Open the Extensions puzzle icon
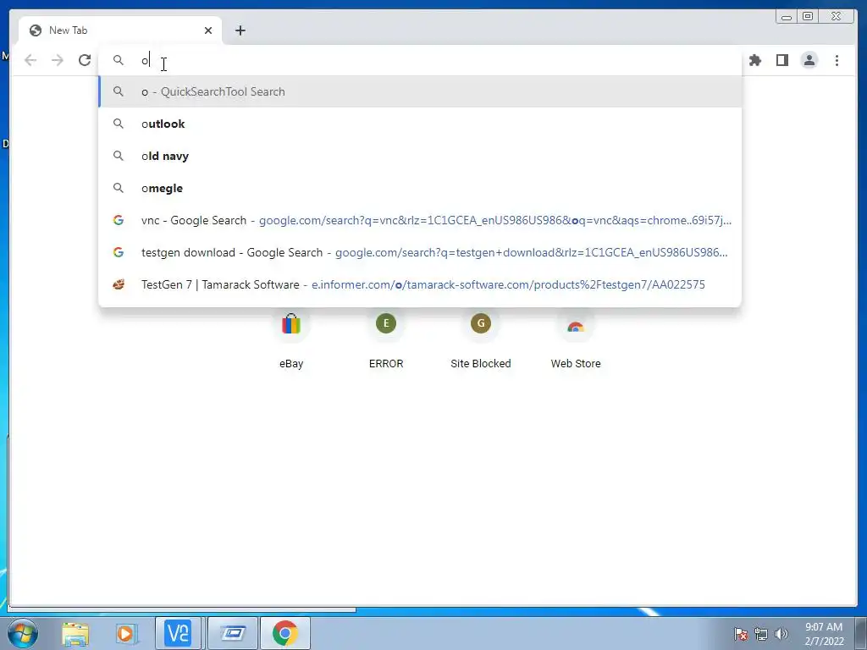The height and width of the screenshot is (650, 867). pos(755,60)
